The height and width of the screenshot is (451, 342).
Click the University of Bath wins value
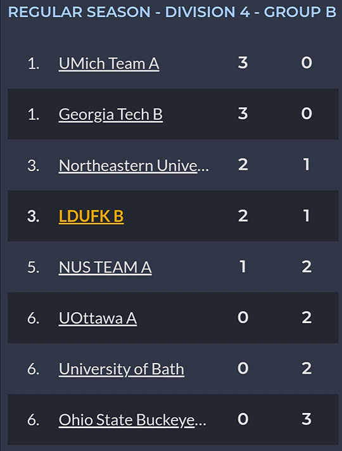[x=243, y=368]
